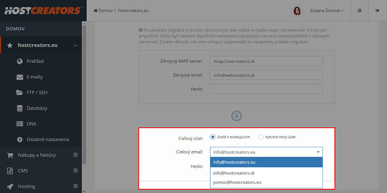Open the Cieľový email dropdown
This screenshot has width=387, height=193.
point(266,152)
